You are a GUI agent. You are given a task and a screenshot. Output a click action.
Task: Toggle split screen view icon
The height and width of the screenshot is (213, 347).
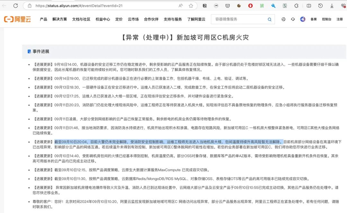(309, 6)
